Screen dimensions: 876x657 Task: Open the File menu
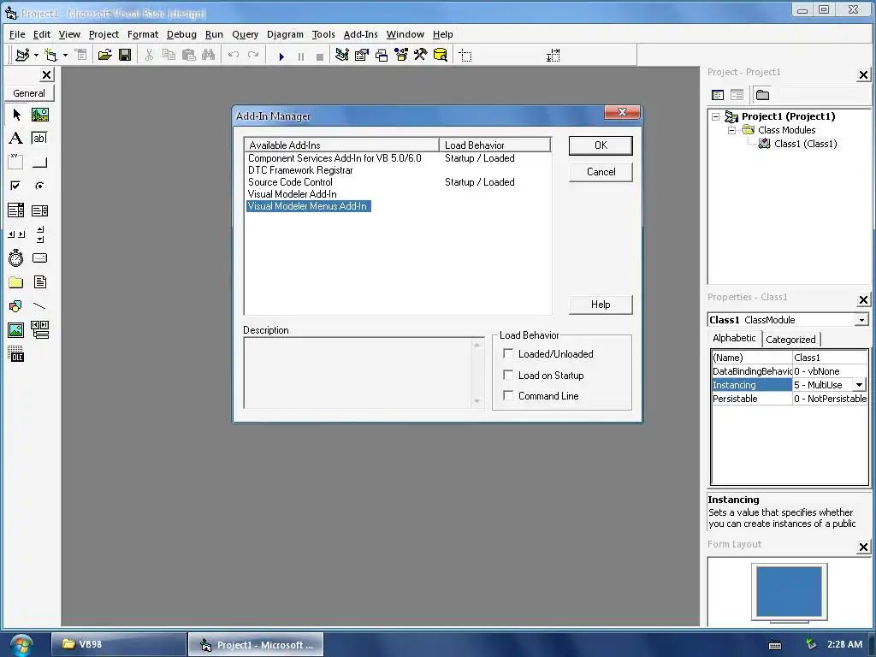(17, 34)
